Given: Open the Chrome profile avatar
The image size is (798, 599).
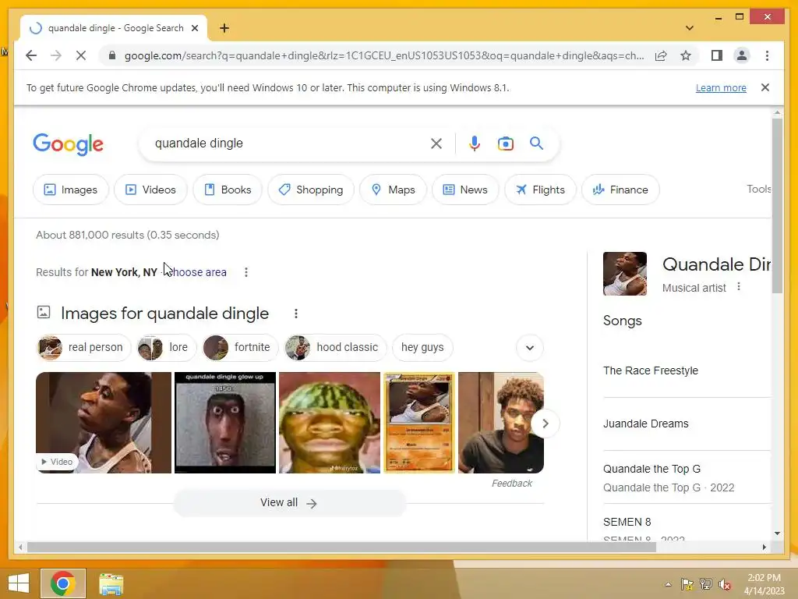Looking at the screenshot, I should coord(742,55).
